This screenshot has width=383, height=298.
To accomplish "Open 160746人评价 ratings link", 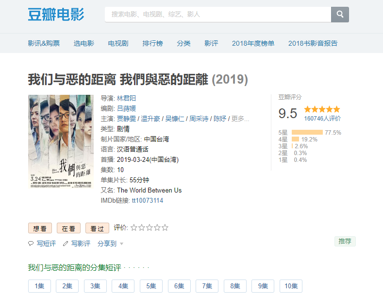I will [322, 119].
